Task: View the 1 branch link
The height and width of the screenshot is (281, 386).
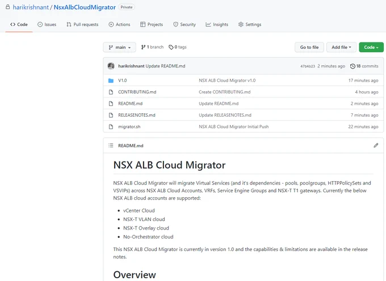Action: click(152, 47)
